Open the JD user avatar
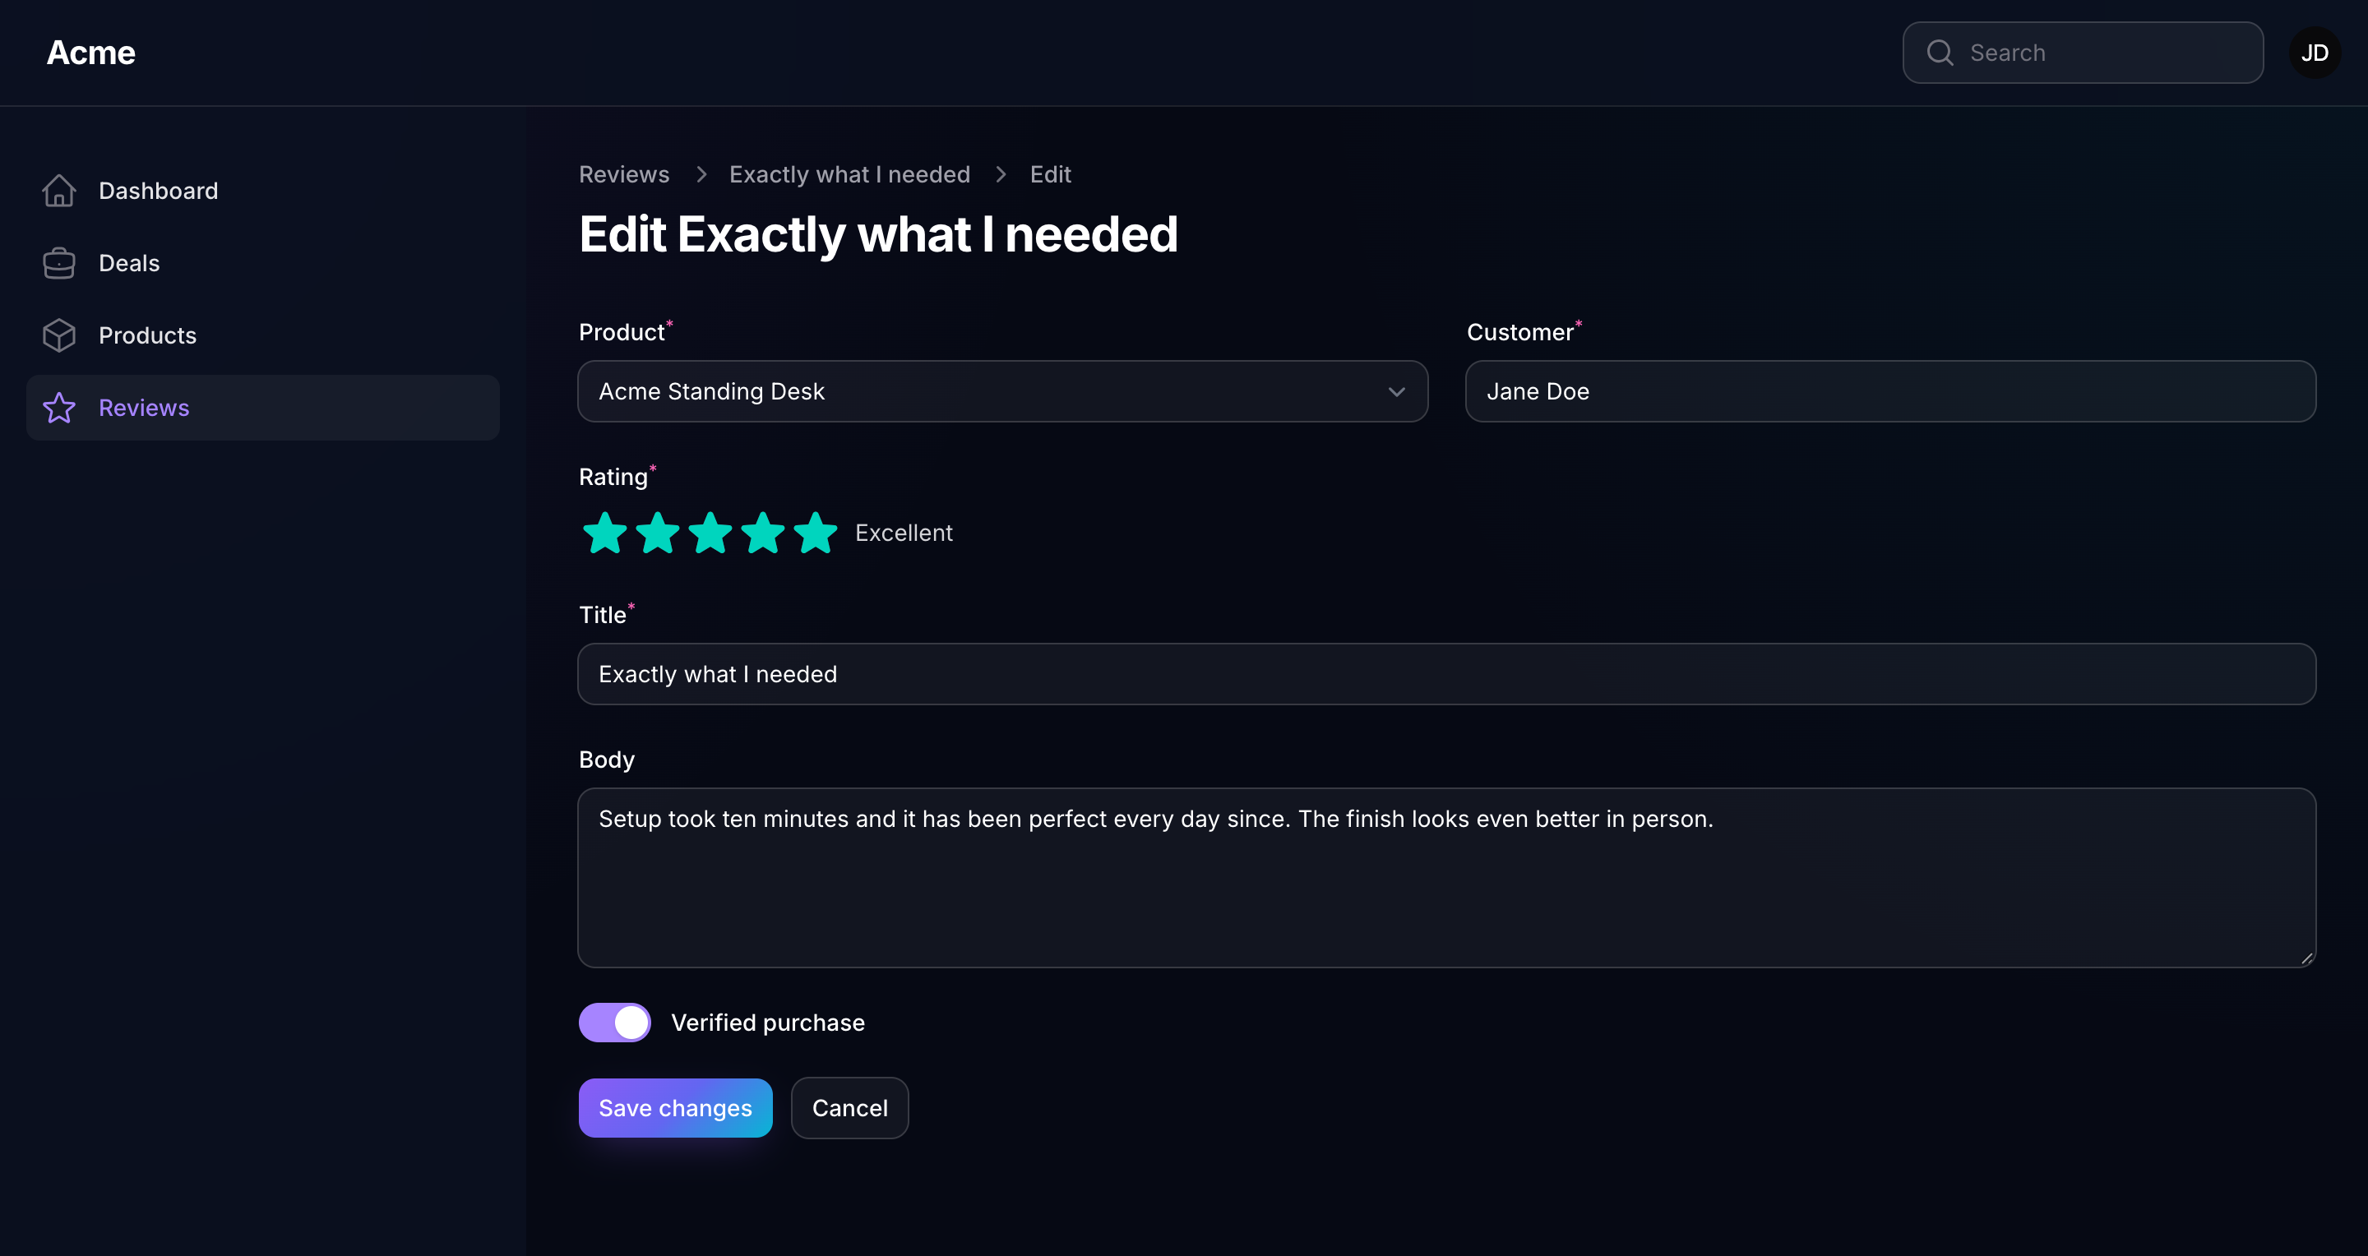Viewport: 2368px width, 1256px height. coord(2315,53)
